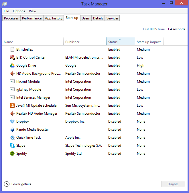The image size is (189, 193).
Task: Select the Intel Services Manager entry
Action: [33, 98]
